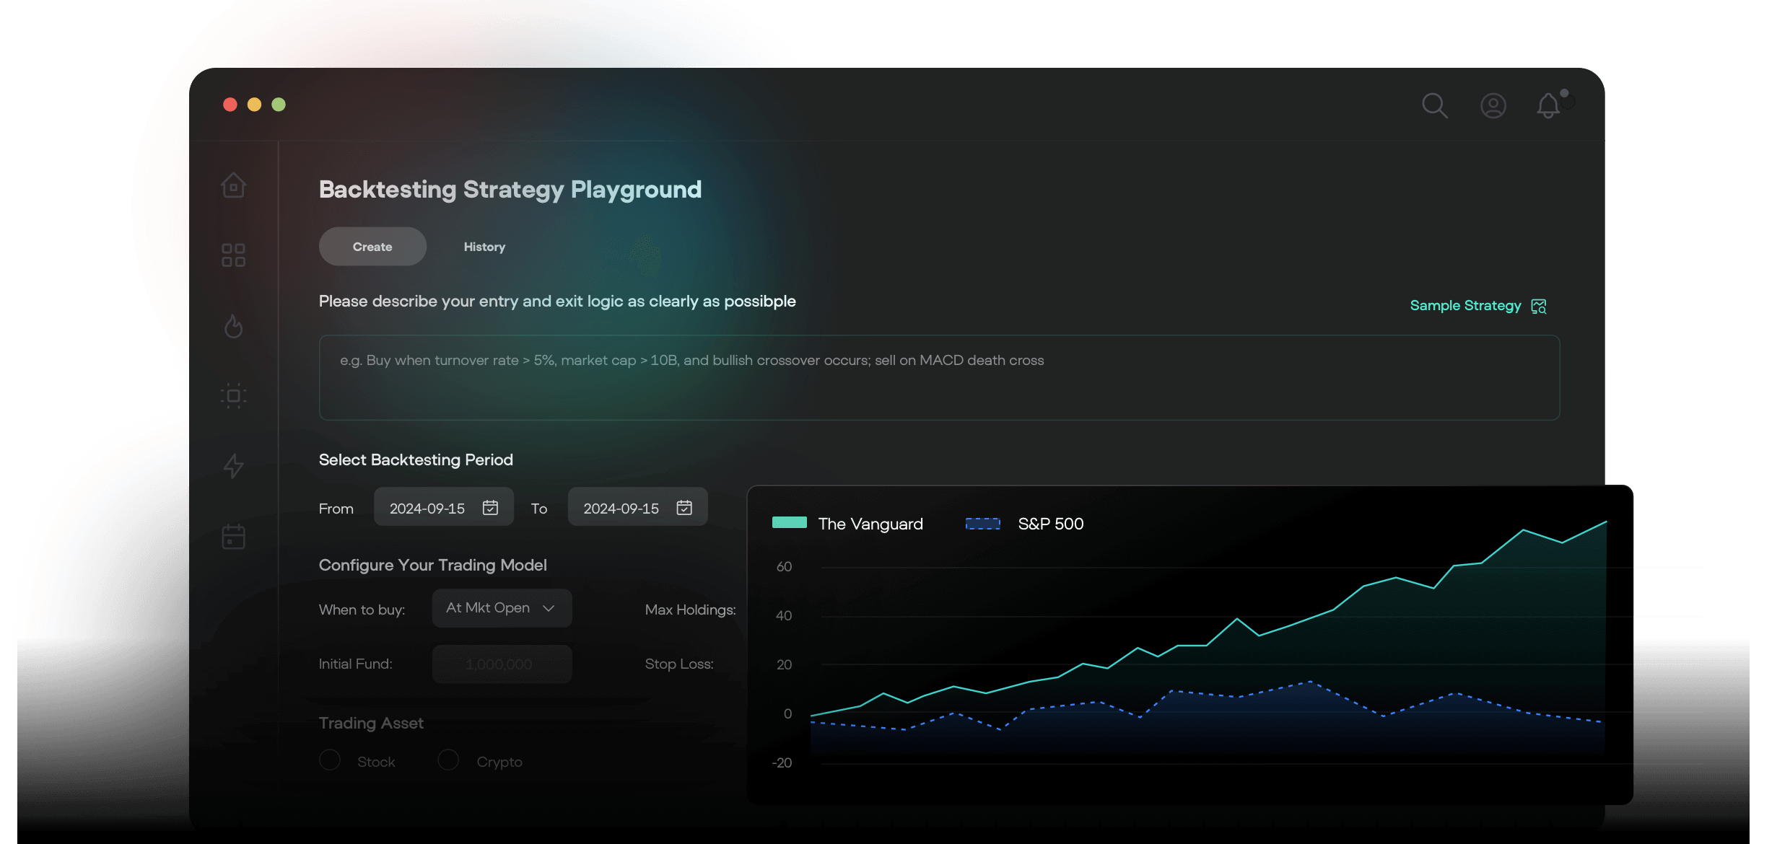Select the Stock radio button
Image resolution: width=1790 pixels, height=844 pixels.
point(330,760)
